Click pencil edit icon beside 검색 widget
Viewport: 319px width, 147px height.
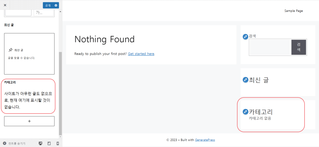tap(245, 37)
